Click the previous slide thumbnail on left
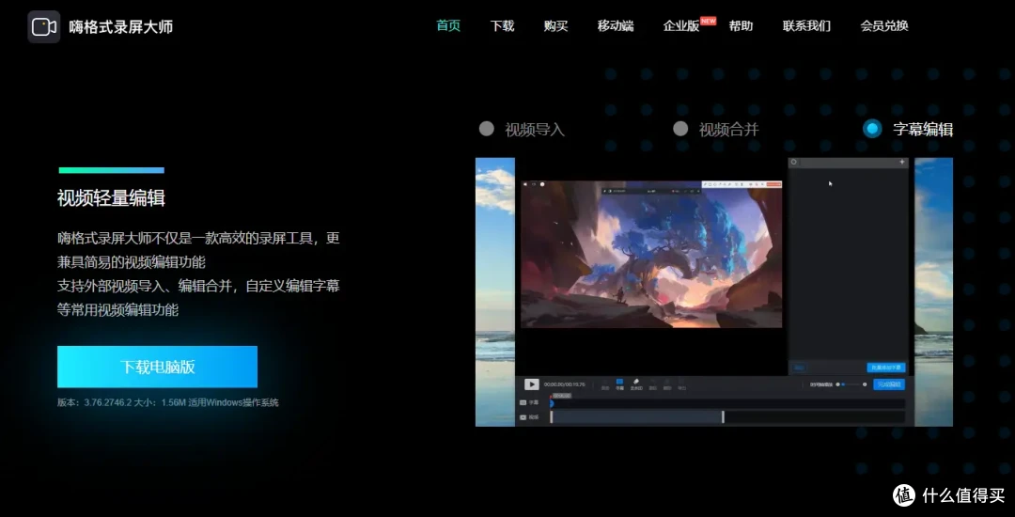The image size is (1015, 517). pyautogui.click(x=495, y=291)
